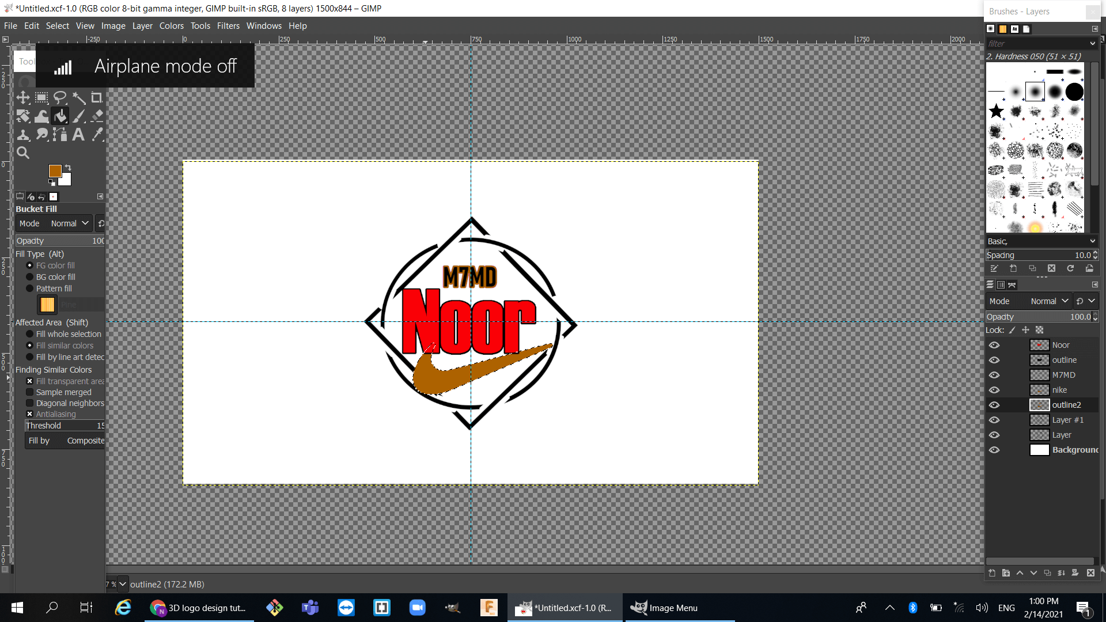
Task: Select the Unified Transform tool
Action: coord(23,116)
